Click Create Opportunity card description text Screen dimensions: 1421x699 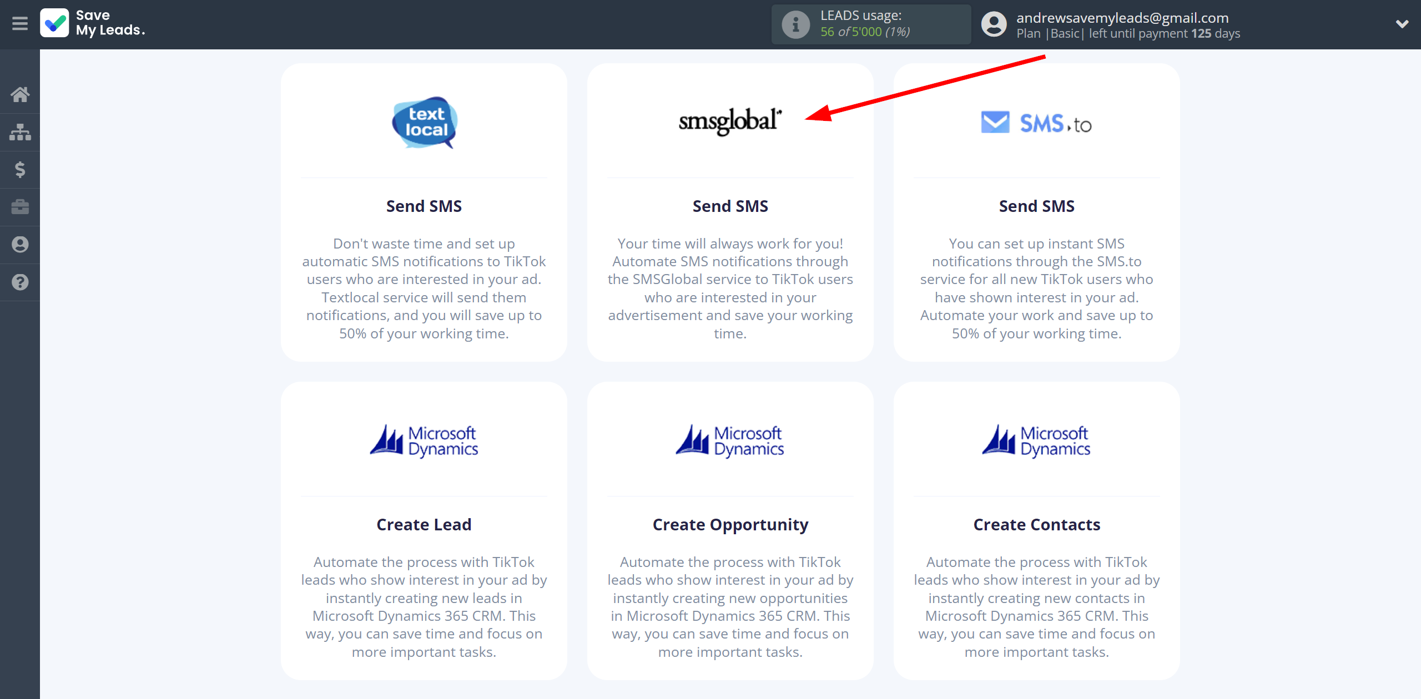click(730, 607)
